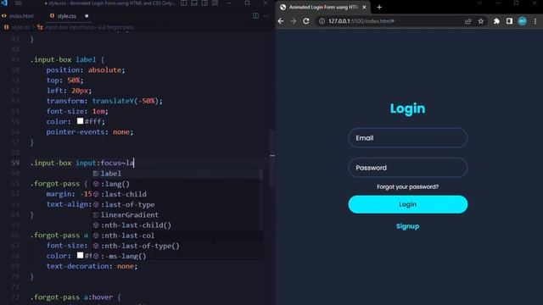
Task: Click line number 59 in gutter
Action: (15, 163)
